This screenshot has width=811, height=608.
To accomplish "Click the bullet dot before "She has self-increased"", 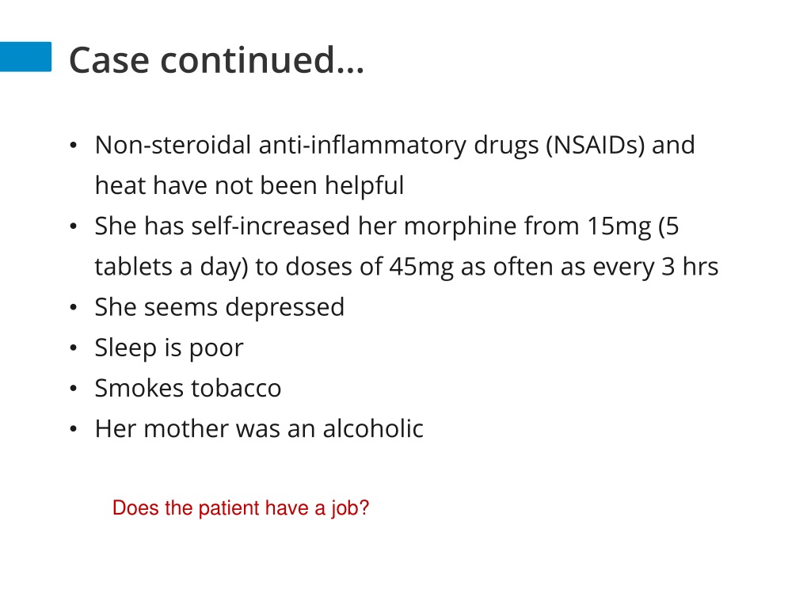I will [74, 226].
